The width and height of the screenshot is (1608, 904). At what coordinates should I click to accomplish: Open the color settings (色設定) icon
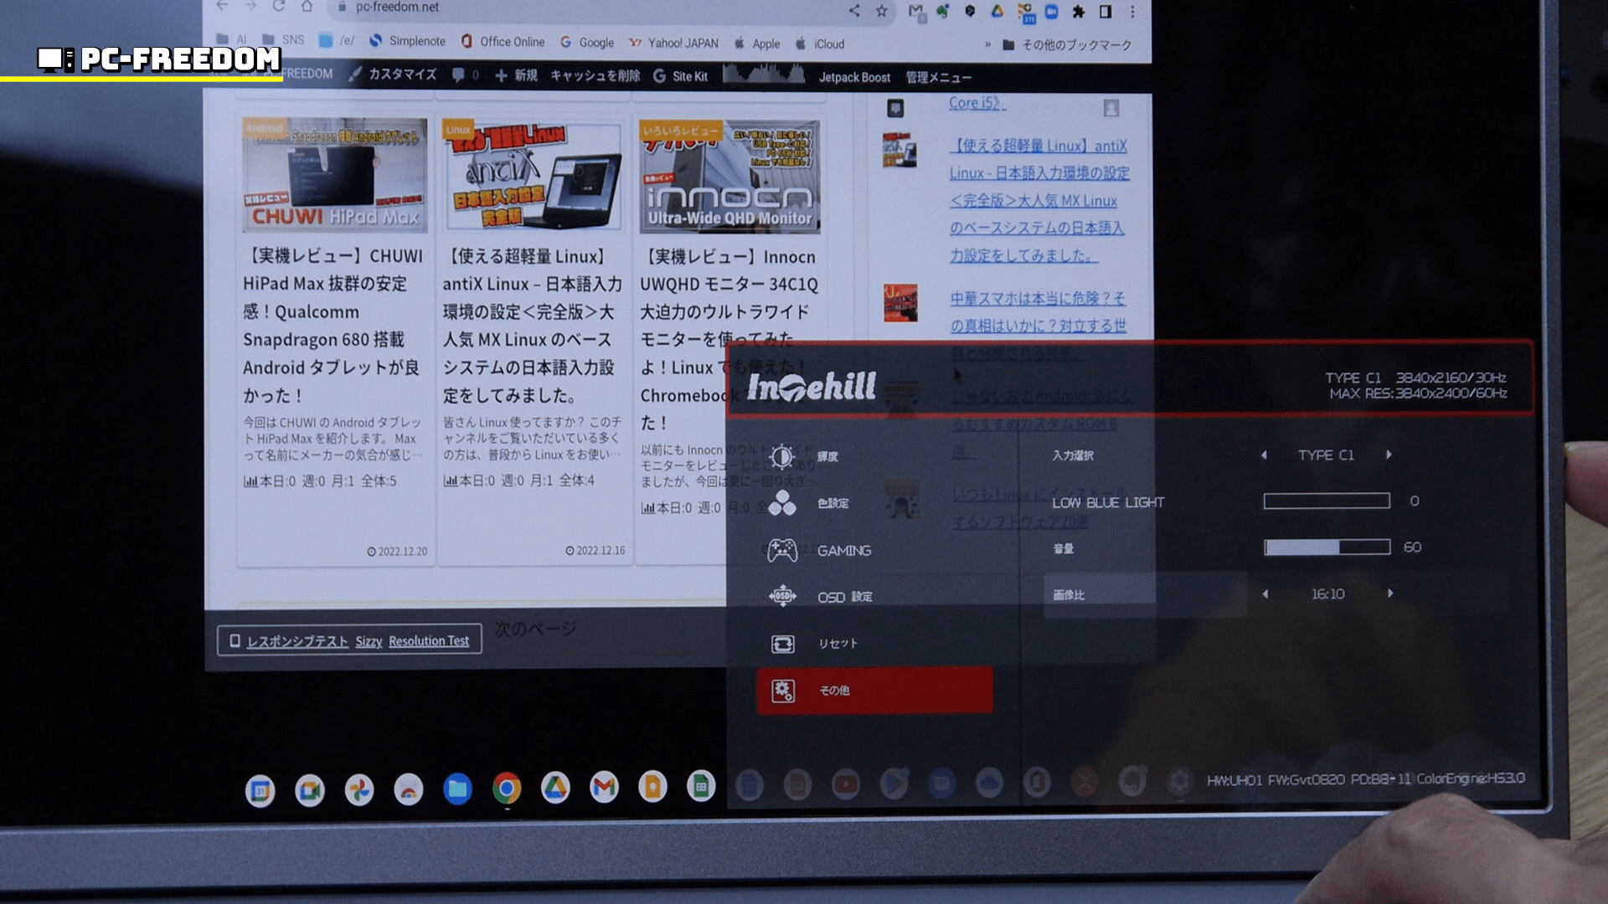pos(782,503)
